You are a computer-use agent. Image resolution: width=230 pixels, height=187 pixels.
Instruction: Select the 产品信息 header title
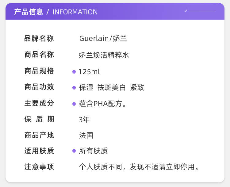click(x=29, y=12)
